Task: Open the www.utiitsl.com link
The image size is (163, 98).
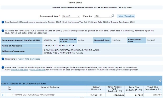Action: click(x=38, y=70)
